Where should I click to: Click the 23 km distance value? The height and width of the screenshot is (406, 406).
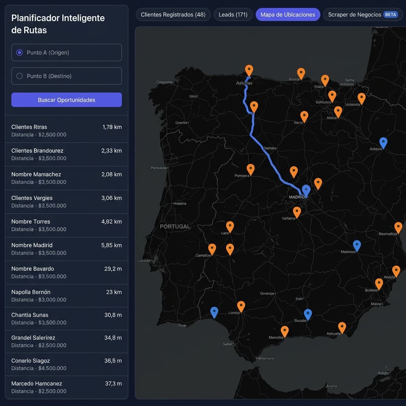point(114,292)
